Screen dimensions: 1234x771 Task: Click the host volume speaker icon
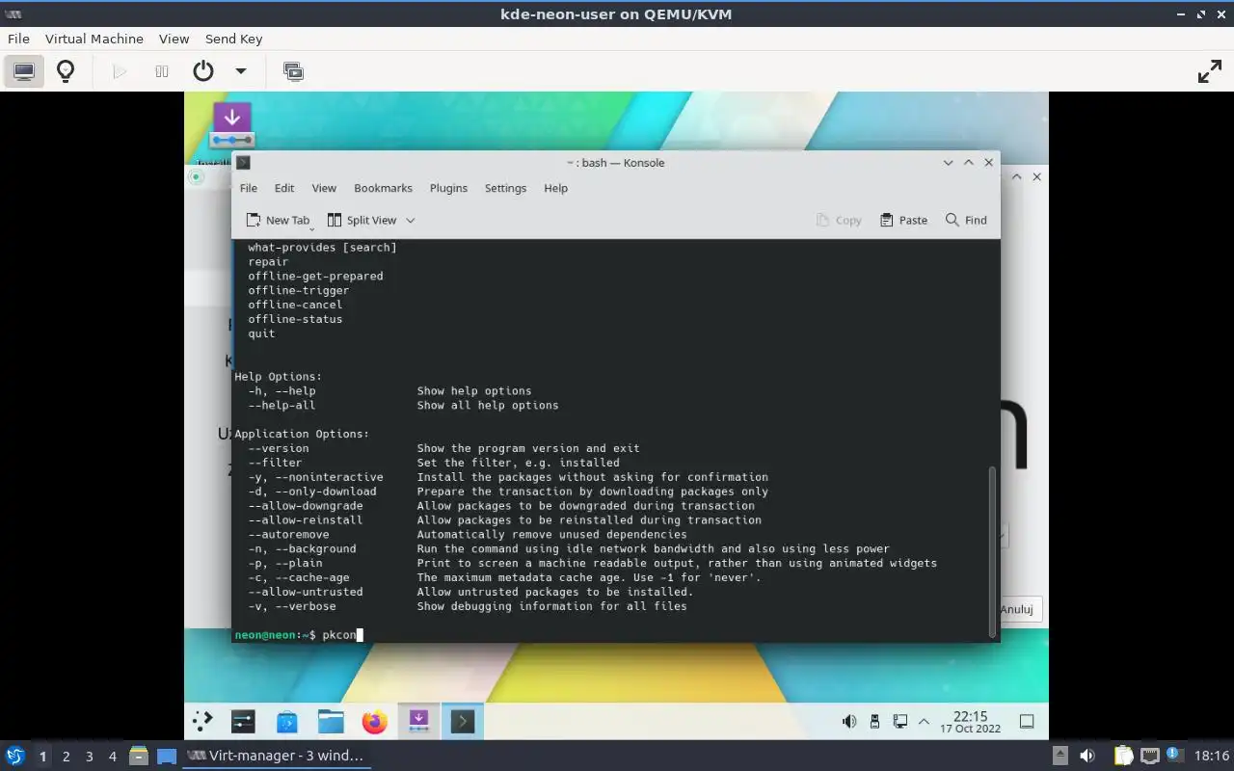click(1087, 756)
